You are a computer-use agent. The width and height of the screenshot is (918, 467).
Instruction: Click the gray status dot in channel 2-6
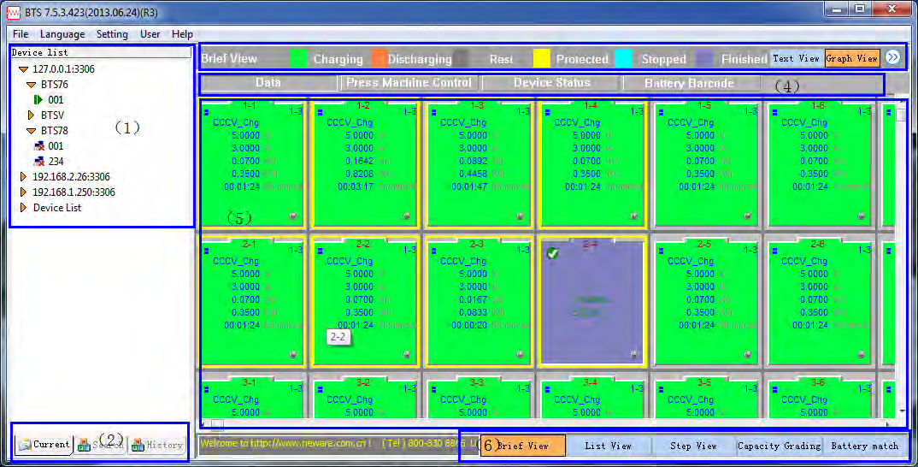(861, 354)
